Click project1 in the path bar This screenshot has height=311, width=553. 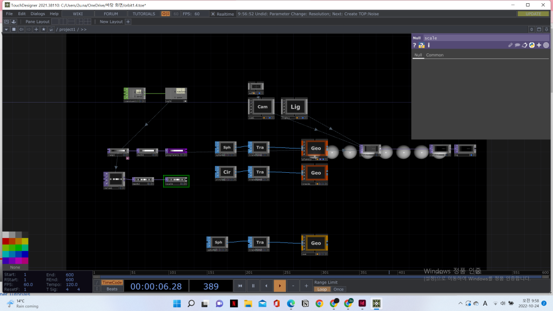[x=67, y=29]
